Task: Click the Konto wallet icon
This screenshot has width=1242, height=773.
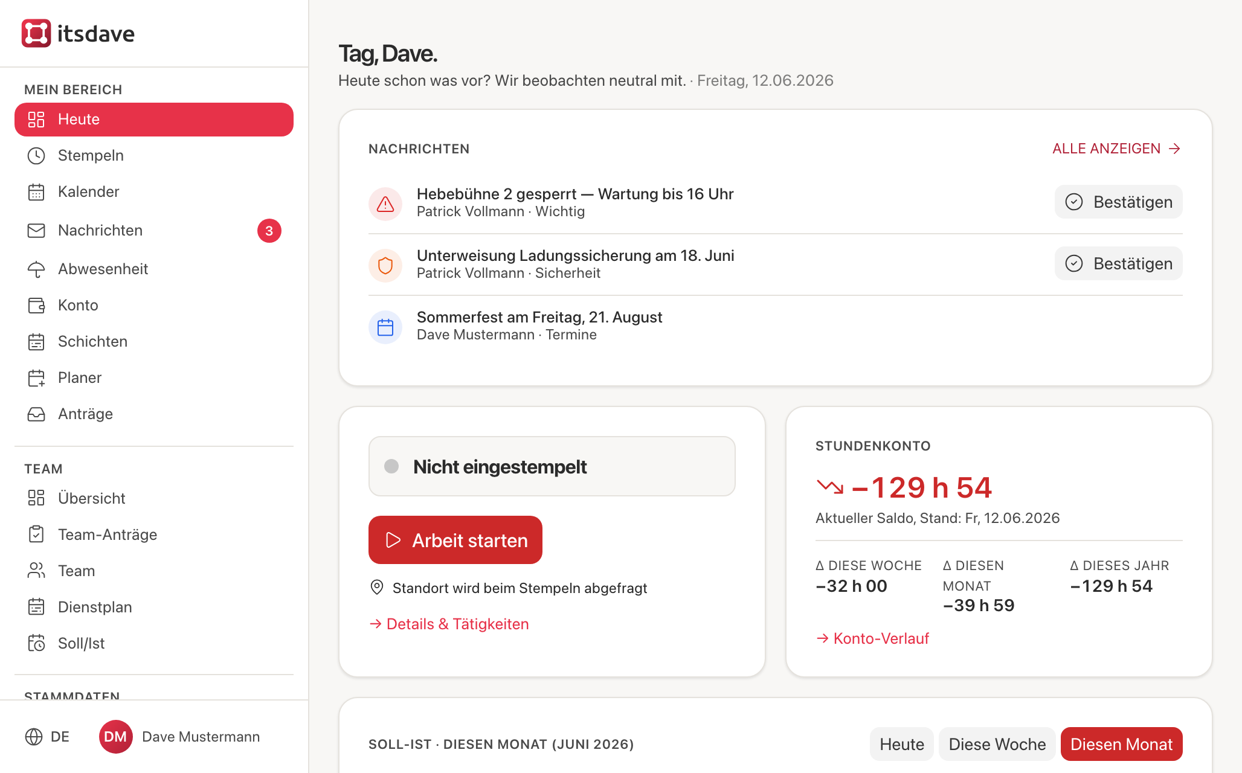Action: tap(36, 306)
